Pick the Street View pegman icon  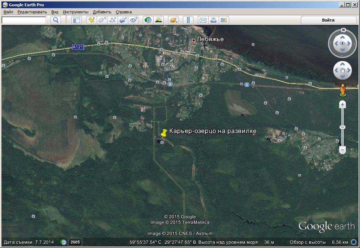pos(343,90)
